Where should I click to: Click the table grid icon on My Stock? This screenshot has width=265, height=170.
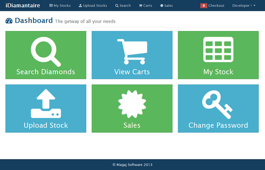(218, 49)
